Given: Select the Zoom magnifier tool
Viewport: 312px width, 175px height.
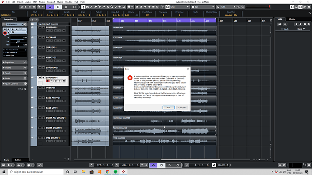Looking at the screenshot, I should 112,7.
